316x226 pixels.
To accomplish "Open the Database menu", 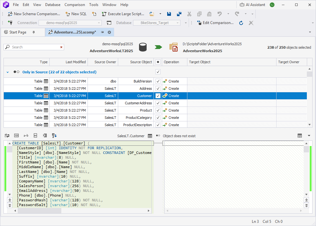I will 52,5.
